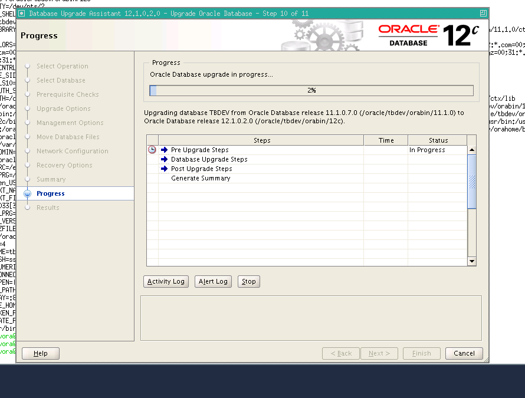The width and height of the screenshot is (525, 398).
Task: Open Help for the Progress step
Action: (40, 353)
